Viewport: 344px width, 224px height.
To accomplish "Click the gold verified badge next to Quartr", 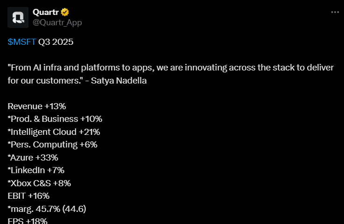I will point(65,12).
